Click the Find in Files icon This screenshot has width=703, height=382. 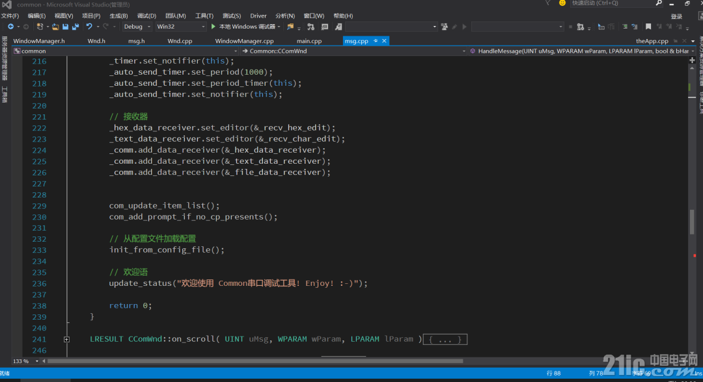click(x=290, y=27)
